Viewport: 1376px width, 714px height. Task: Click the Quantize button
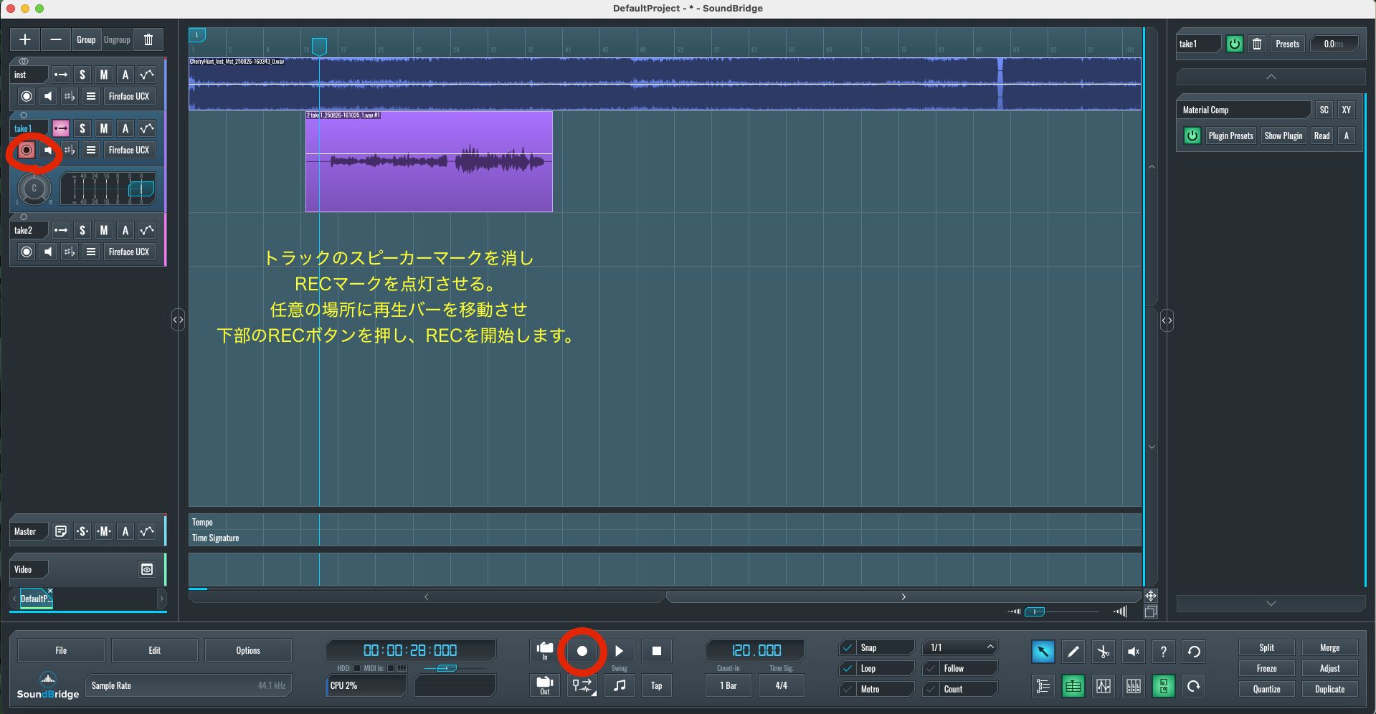click(x=1267, y=689)
